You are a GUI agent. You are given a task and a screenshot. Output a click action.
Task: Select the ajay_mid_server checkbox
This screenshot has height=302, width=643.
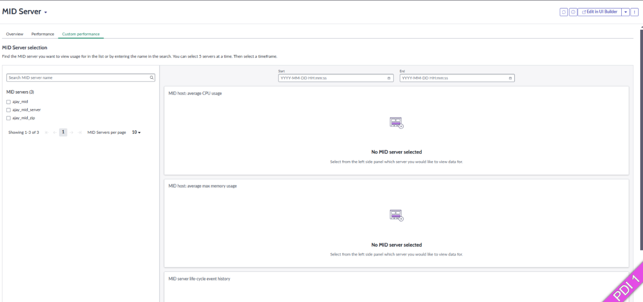pyautogui.click(x=8, y=110)
